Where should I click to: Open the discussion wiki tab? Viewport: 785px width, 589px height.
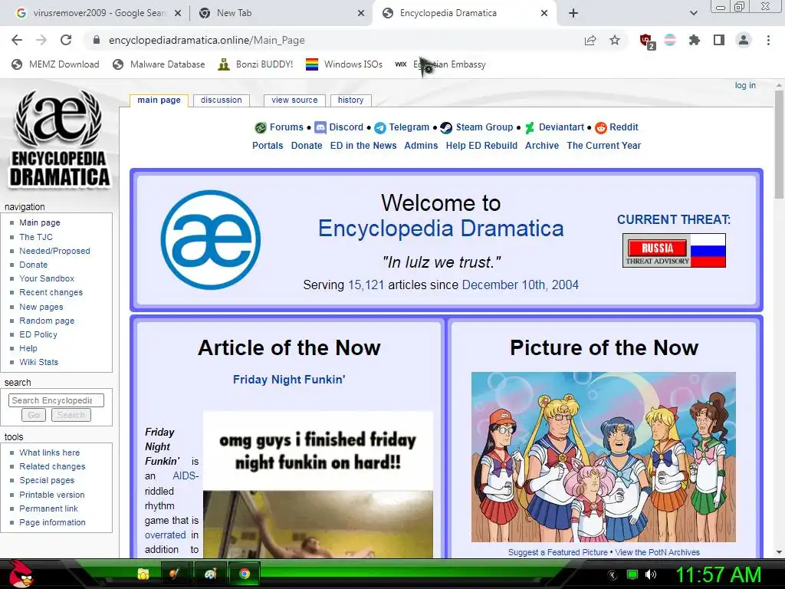point(222,100)
